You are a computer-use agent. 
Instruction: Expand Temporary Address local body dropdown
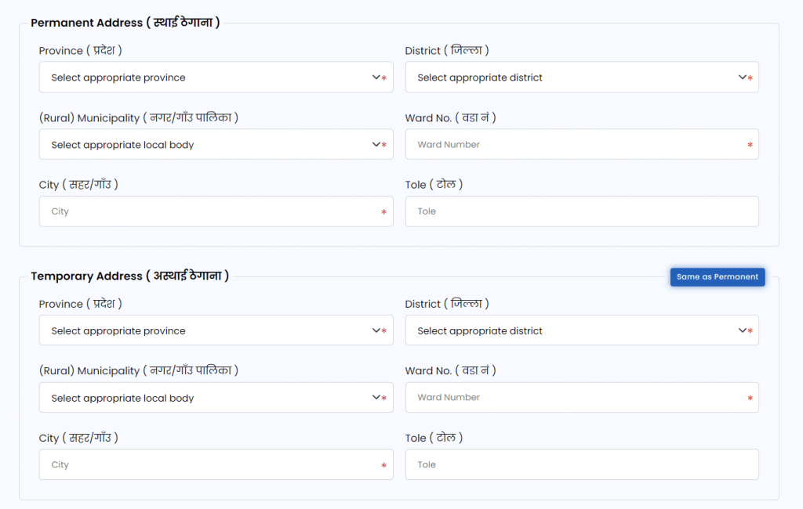coord(204,398)
